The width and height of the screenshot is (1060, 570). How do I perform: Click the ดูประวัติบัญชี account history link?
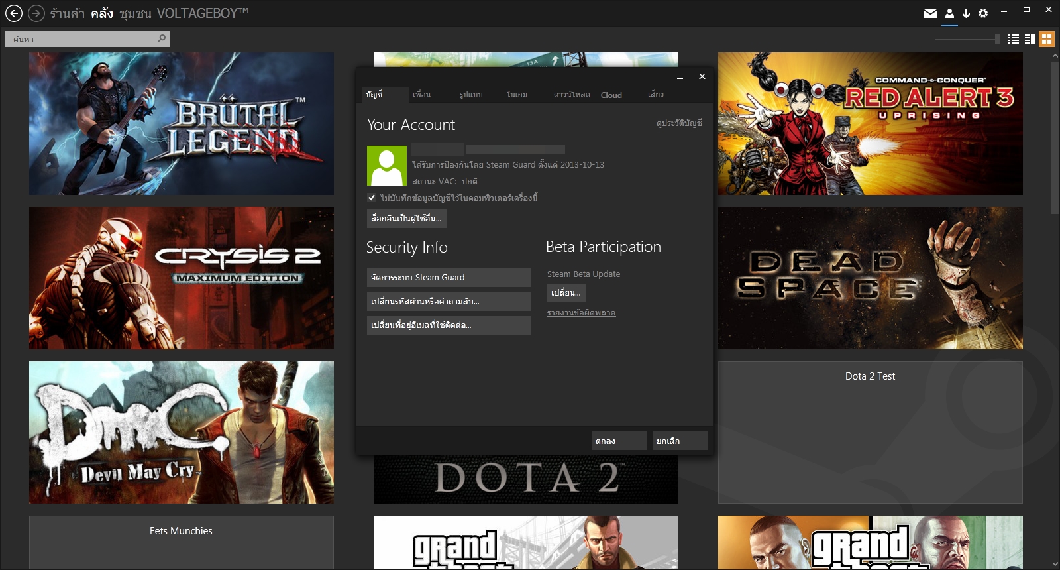click(x=679, y=123)
